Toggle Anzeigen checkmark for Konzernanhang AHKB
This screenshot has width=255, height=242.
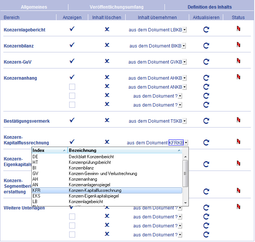pyautogui.click(x=72, y=77)
